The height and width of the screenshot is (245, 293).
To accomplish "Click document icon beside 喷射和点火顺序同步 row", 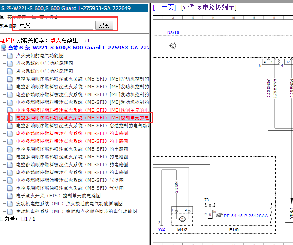I will point(10,211).
